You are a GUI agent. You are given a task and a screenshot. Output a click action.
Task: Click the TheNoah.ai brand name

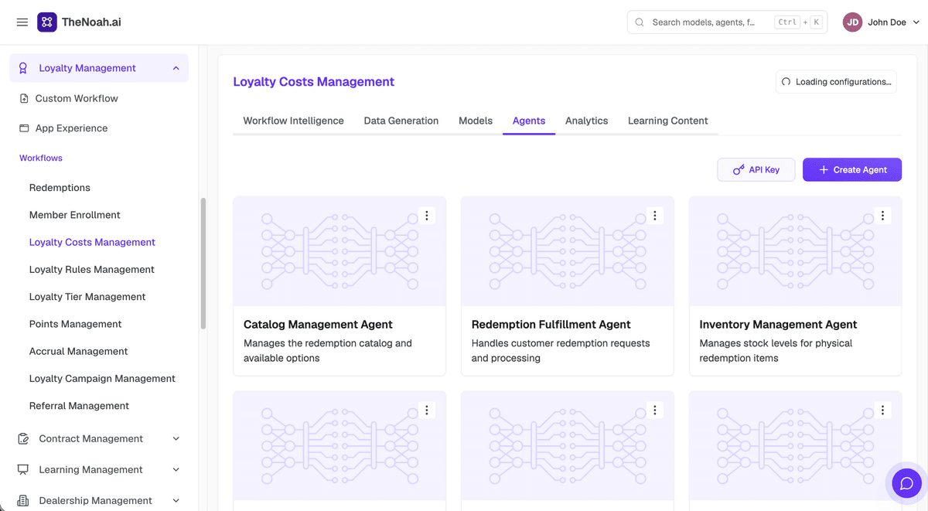(x=91, y=22)
